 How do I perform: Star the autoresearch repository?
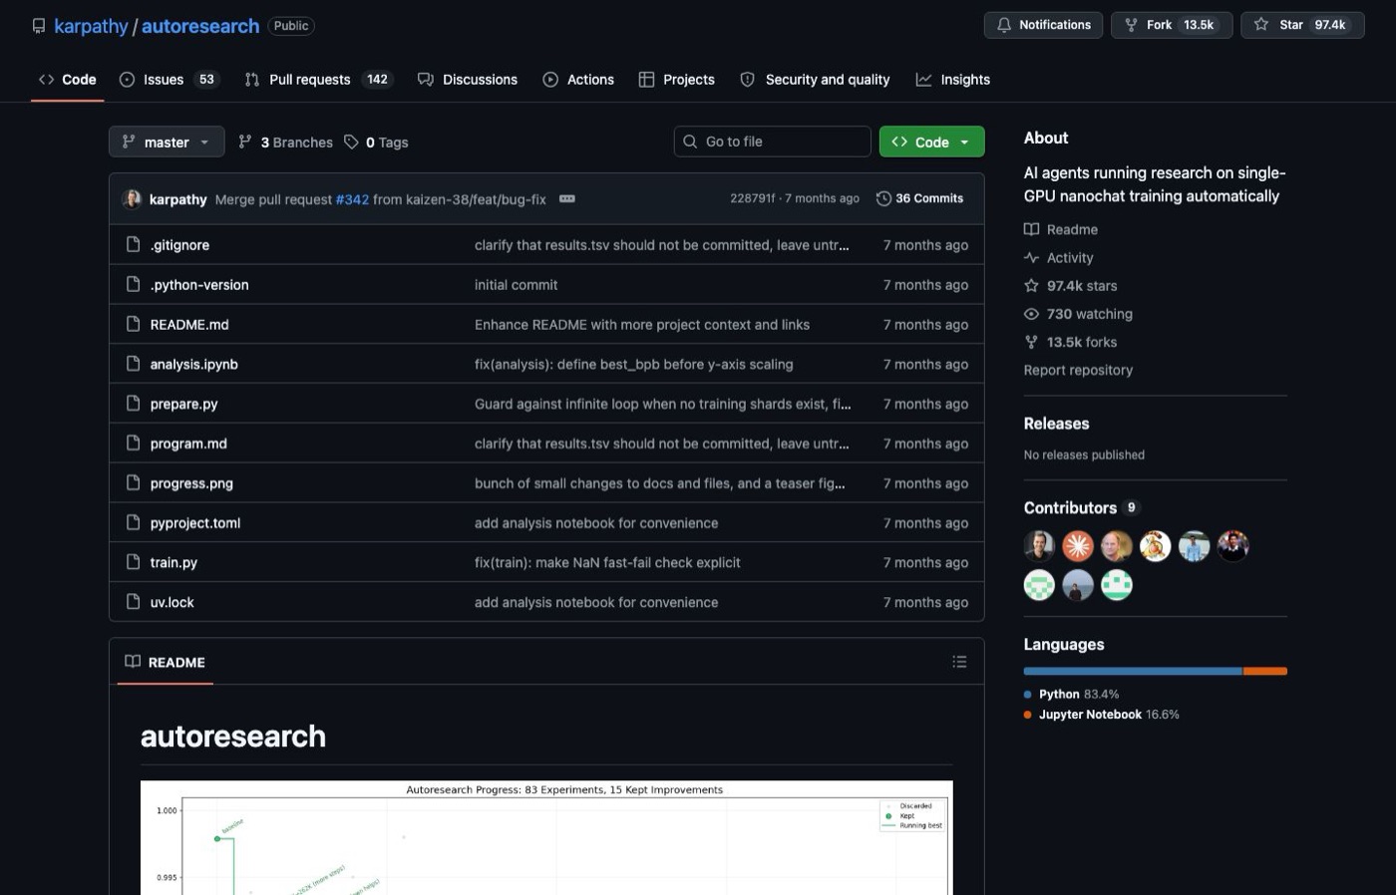[x=1302, y=25]
